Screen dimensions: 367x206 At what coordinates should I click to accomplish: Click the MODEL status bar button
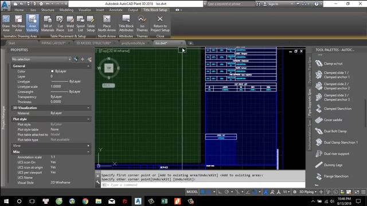(192, 192)
